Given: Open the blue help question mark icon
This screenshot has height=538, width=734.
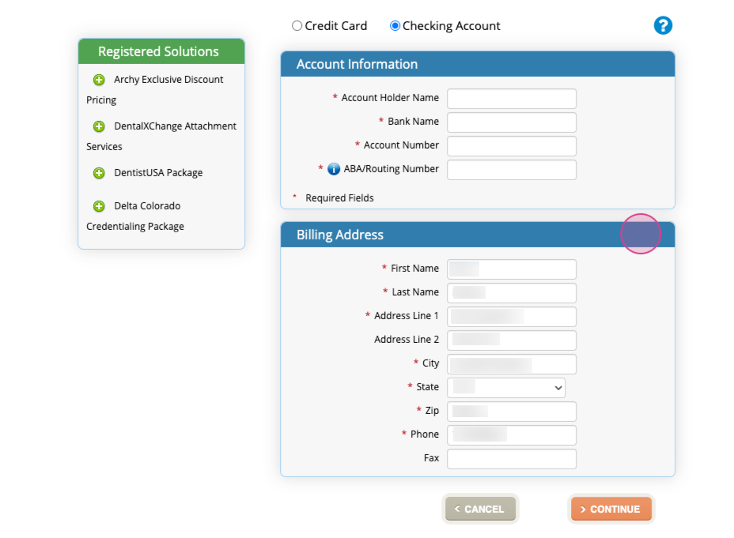Looking at the screenshot, I should click(663, 25).
